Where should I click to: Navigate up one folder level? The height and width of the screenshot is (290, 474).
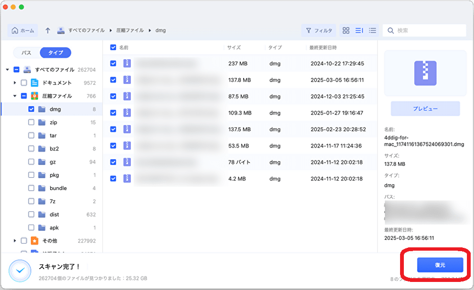tap(47, 30)
